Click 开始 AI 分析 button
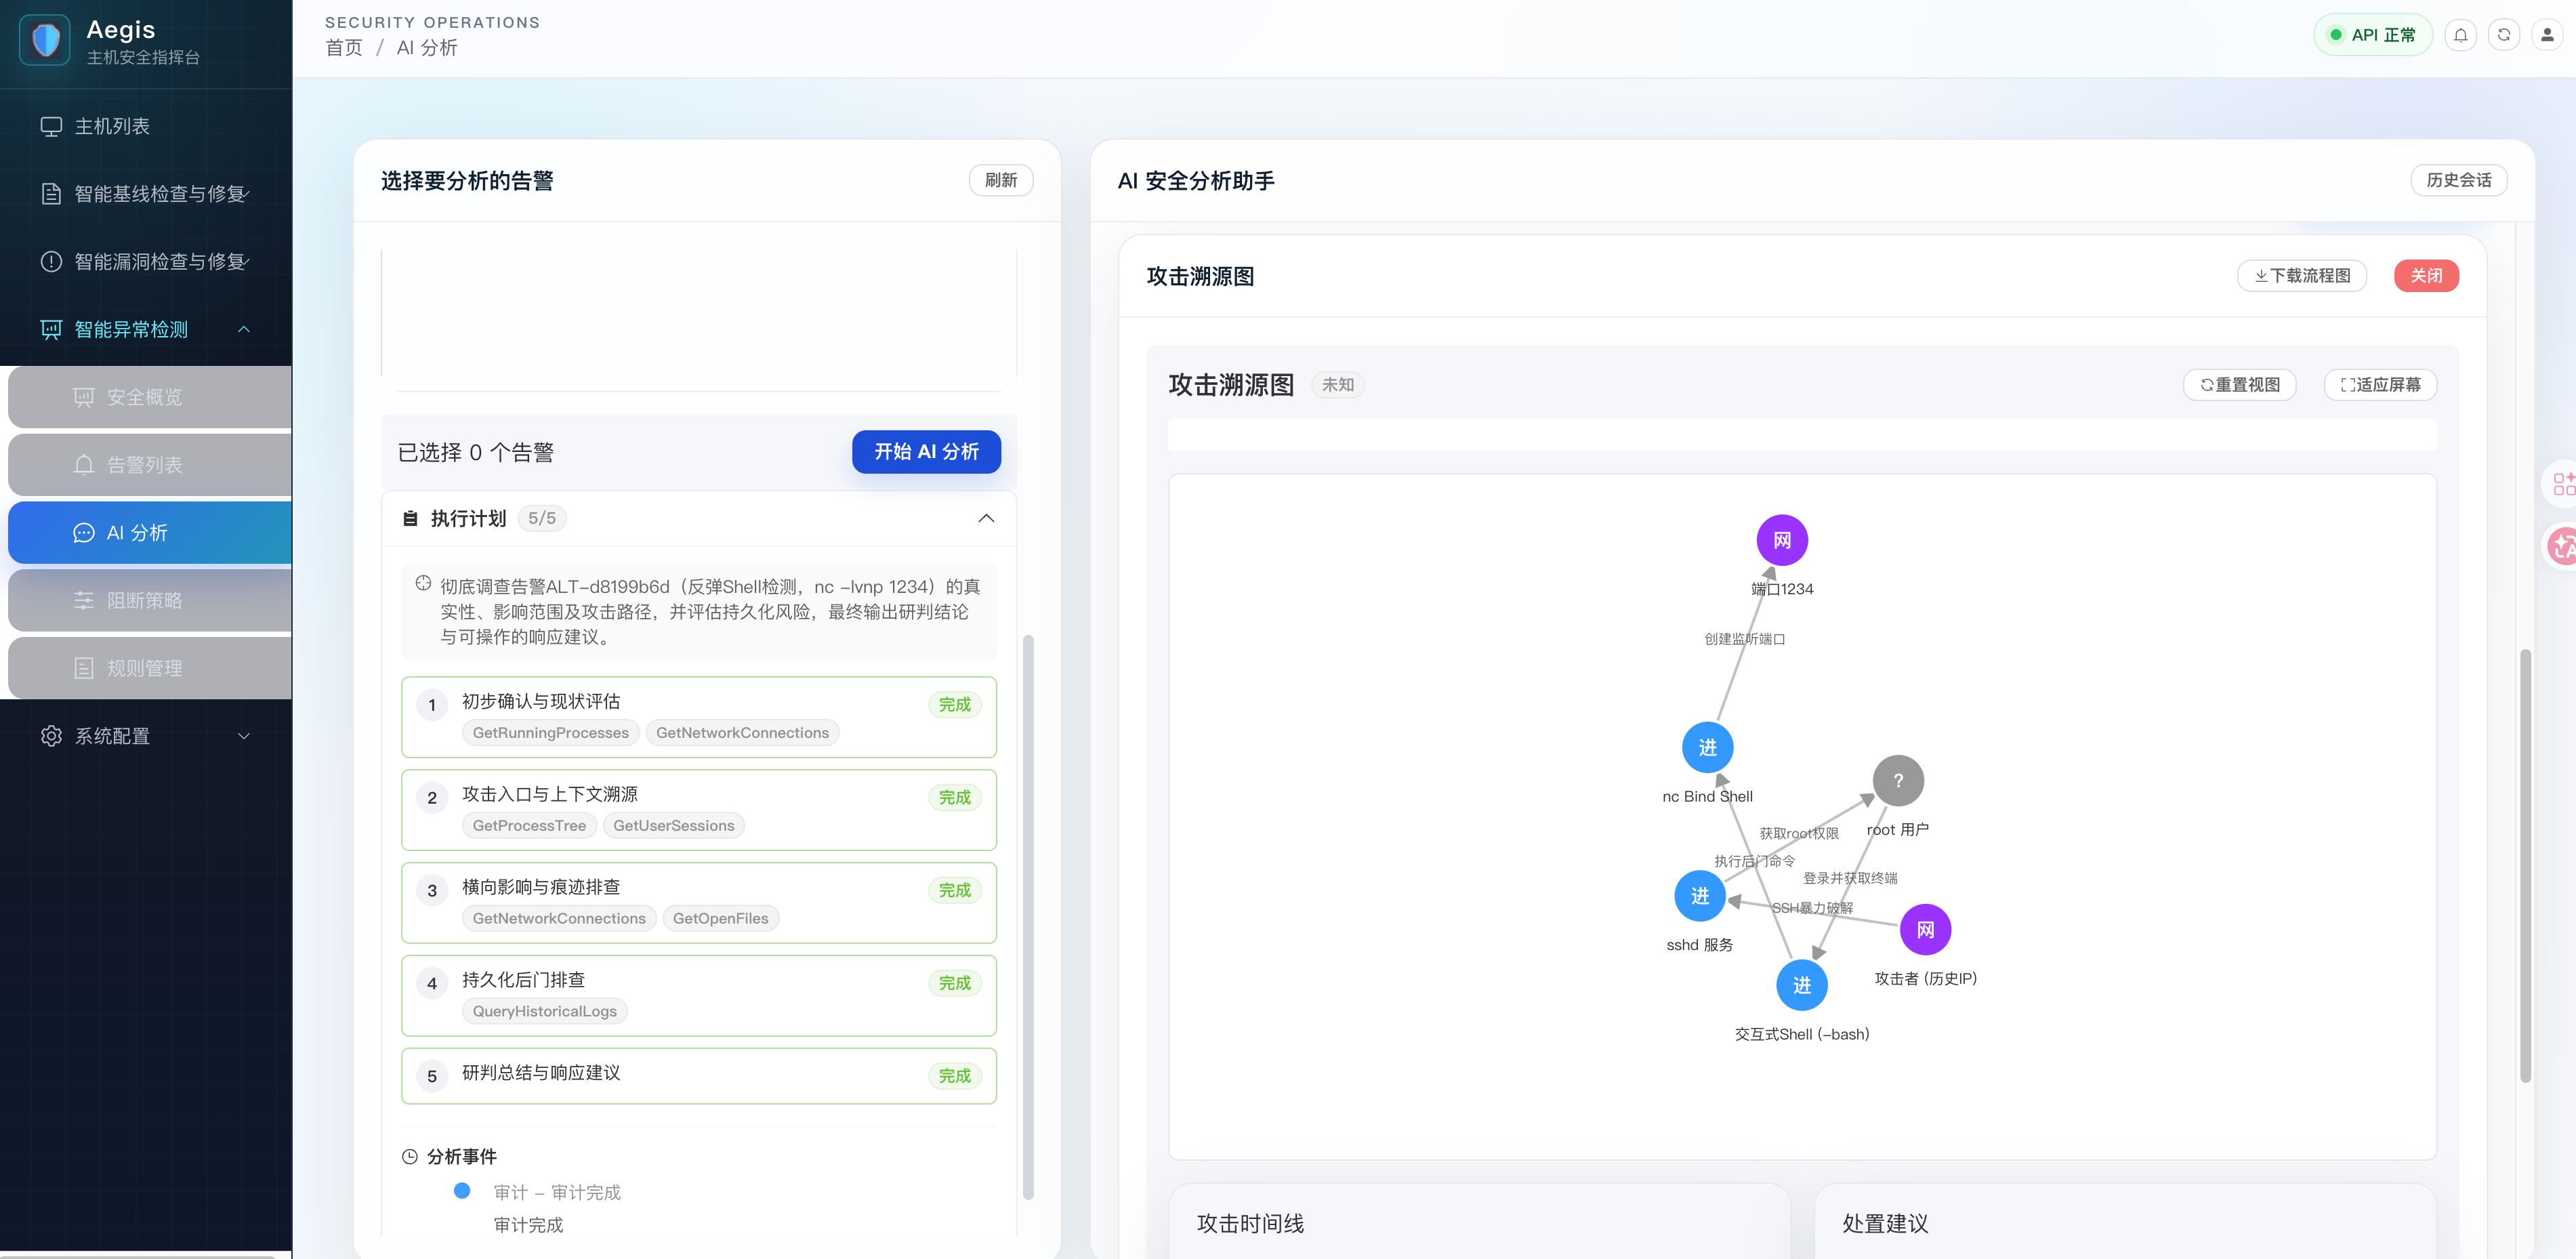 [x=926, y=452]
